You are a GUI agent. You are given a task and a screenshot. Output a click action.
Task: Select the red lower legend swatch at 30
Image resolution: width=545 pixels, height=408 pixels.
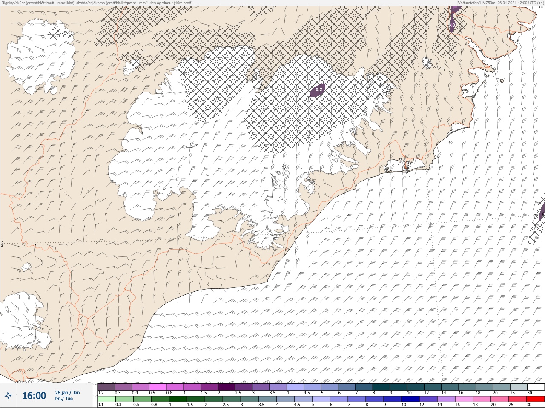536,399
